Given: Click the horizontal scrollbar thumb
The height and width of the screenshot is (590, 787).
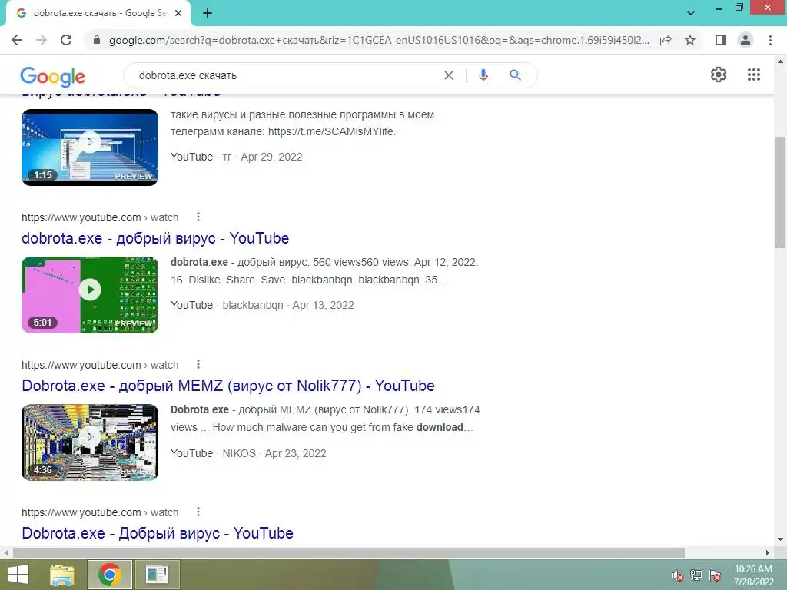Looking at the screenshot, I should click(349, 553).
